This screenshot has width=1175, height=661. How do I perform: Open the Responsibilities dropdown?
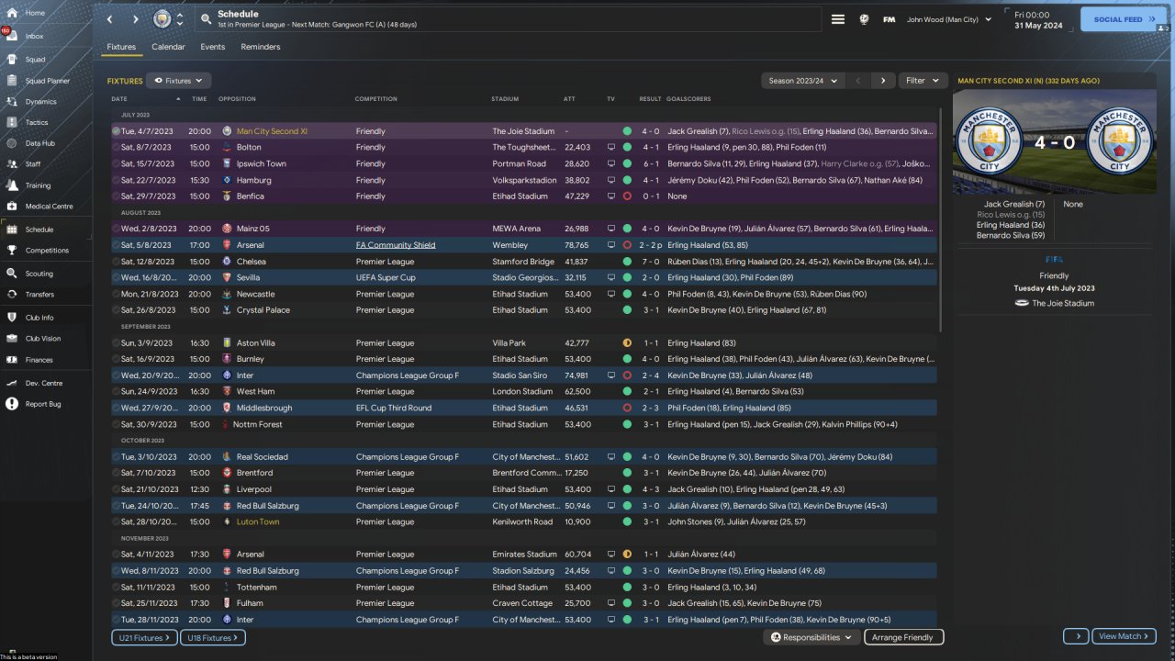coord(811,637)
